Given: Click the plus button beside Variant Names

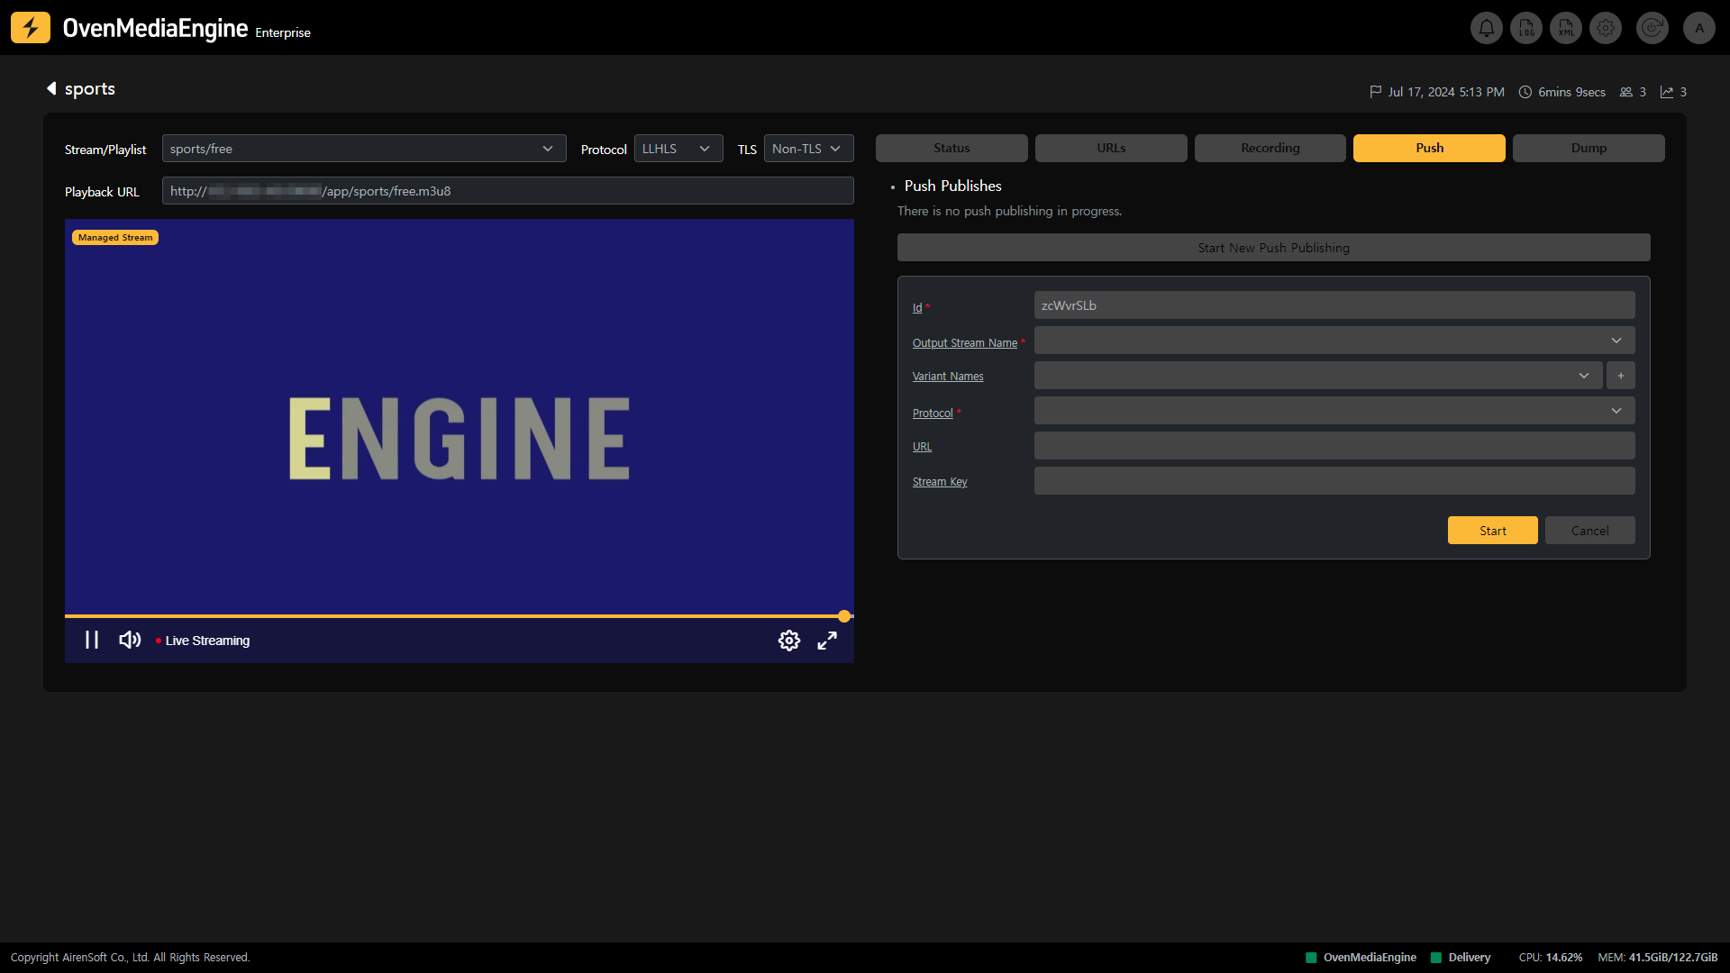Looking at the screenshot, I should tap(1621, 376).
